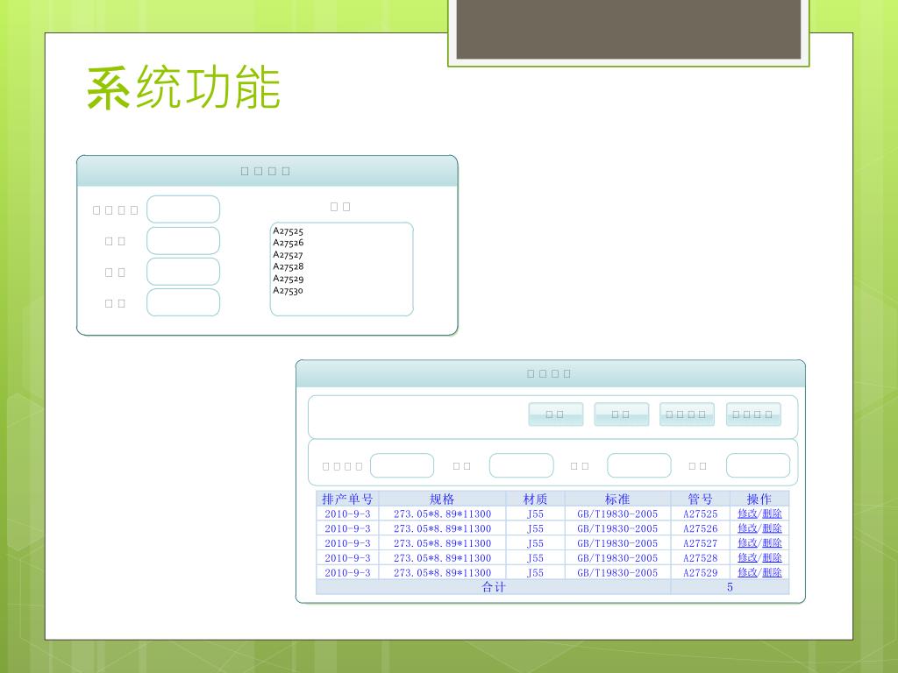Focus the filter field between the 标准 and 管号 columns
Screen dimensions: 898x673
coord(639,466)
